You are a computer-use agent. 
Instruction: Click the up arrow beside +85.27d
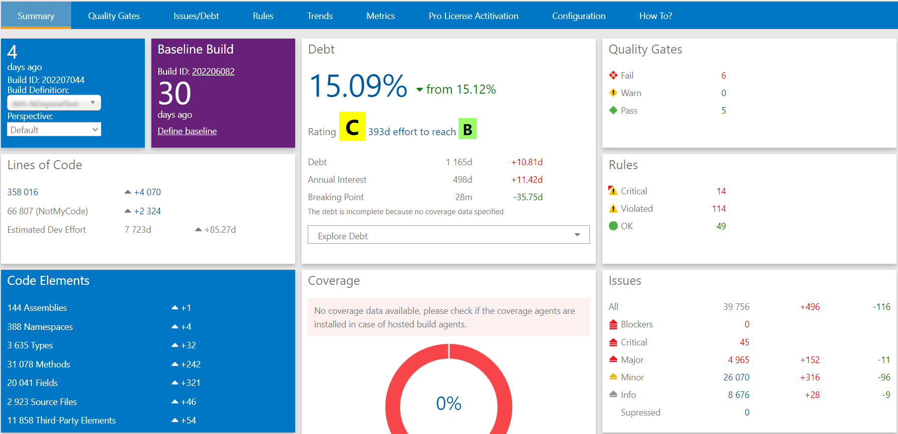coord(198,229)
